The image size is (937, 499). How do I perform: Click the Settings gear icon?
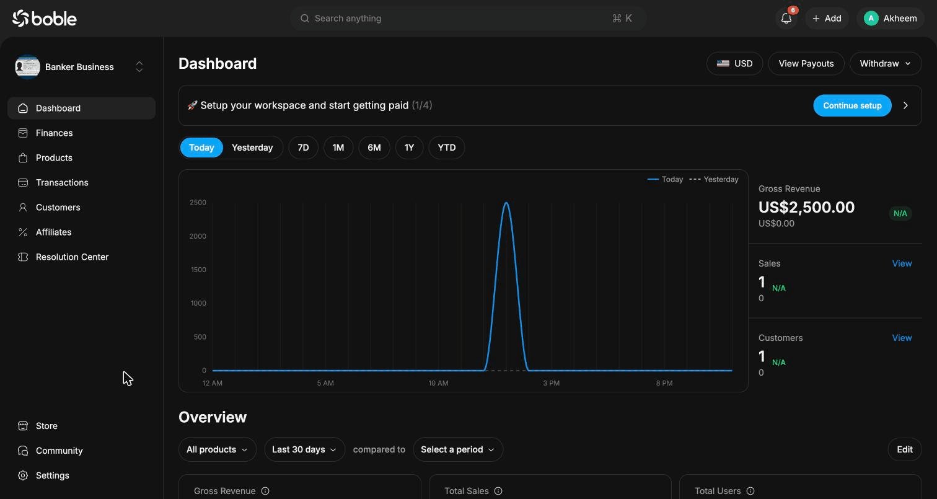(23, 475)
